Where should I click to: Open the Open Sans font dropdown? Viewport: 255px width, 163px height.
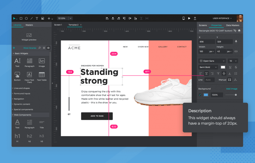212,61
